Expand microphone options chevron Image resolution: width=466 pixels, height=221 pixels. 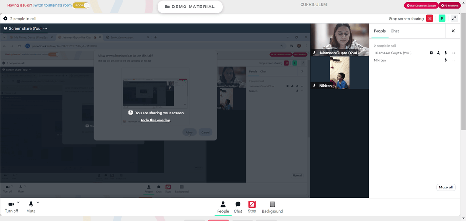click(x=38, y=202)
